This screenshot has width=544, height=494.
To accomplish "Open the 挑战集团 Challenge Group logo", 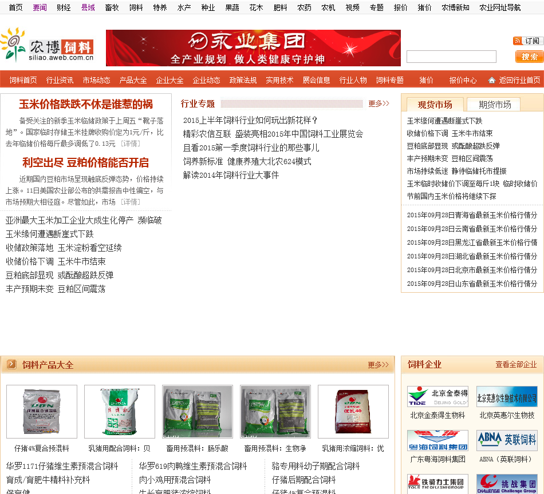I will coord(507,484).
